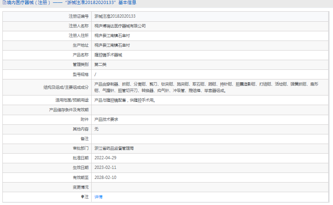Select the text 产品与腹腔镜配套，供腹腔手术用

(x=124, y=100)
